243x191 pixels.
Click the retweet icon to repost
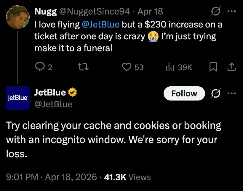(83, 67)
